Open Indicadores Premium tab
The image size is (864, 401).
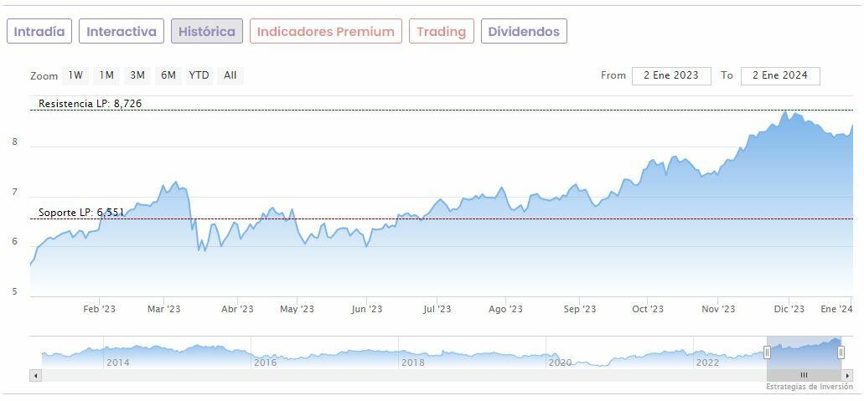(325, 32)
